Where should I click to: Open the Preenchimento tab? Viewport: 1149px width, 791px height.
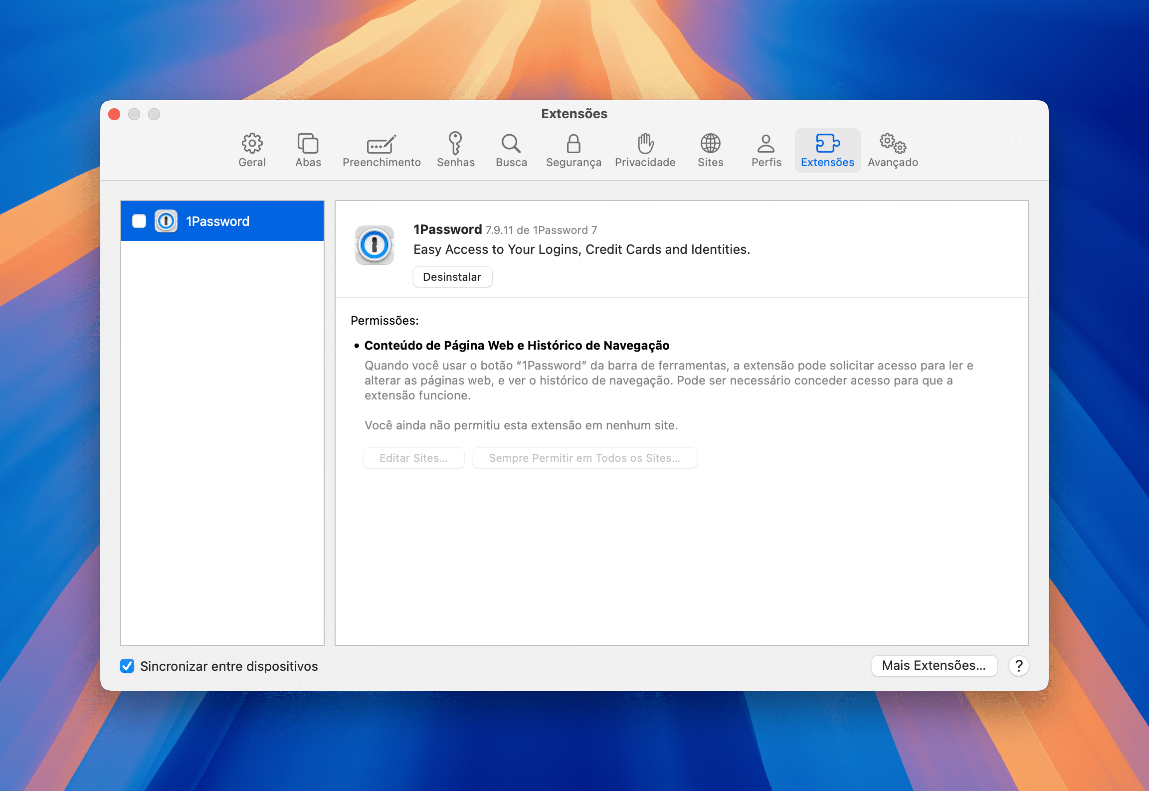point(382,150)
